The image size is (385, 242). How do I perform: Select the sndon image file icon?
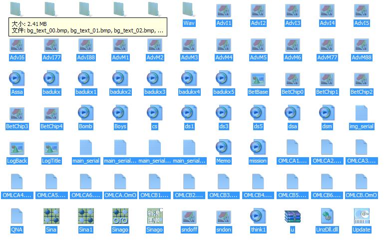tap(223, 218)
